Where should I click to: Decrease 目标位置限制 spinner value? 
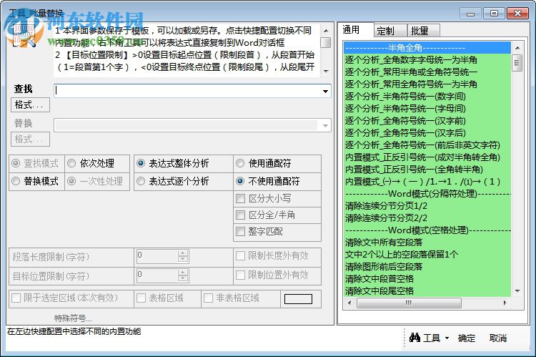coord(183,278)
